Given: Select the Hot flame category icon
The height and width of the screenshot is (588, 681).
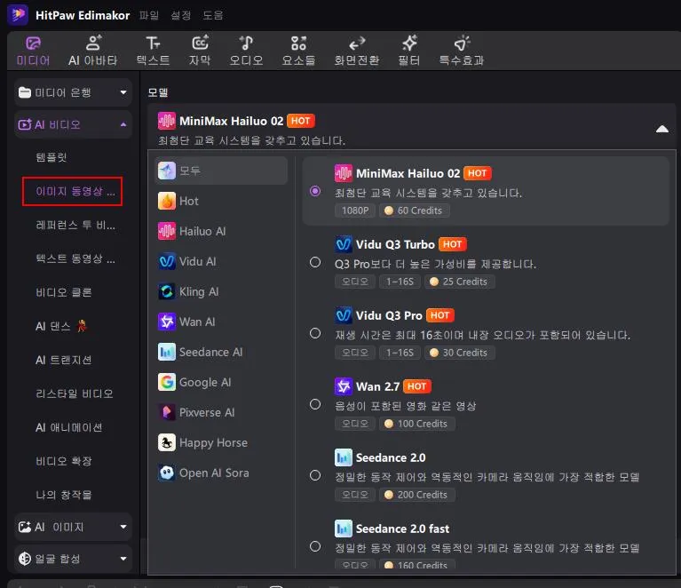Looking at the screenshot, I should point(167,201).
